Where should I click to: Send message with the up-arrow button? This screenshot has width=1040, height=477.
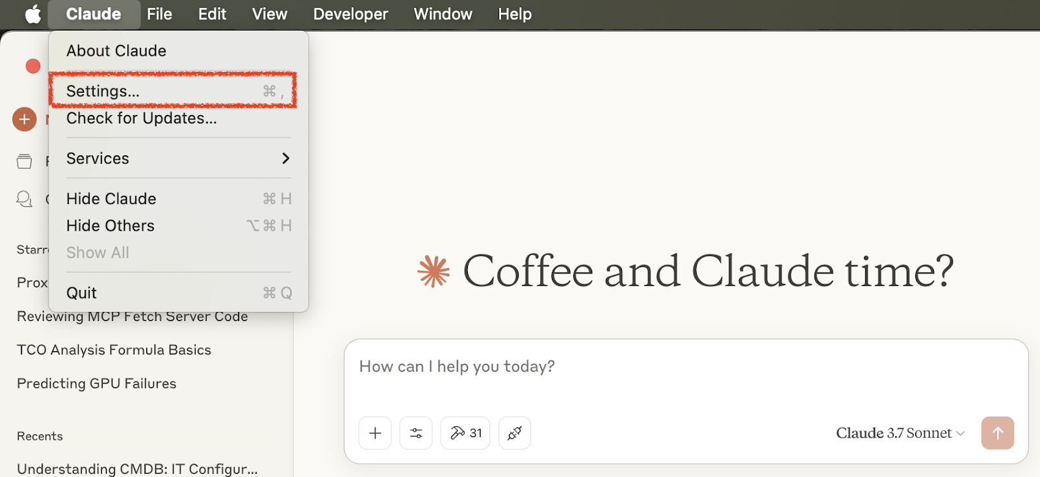coord(998,433)
